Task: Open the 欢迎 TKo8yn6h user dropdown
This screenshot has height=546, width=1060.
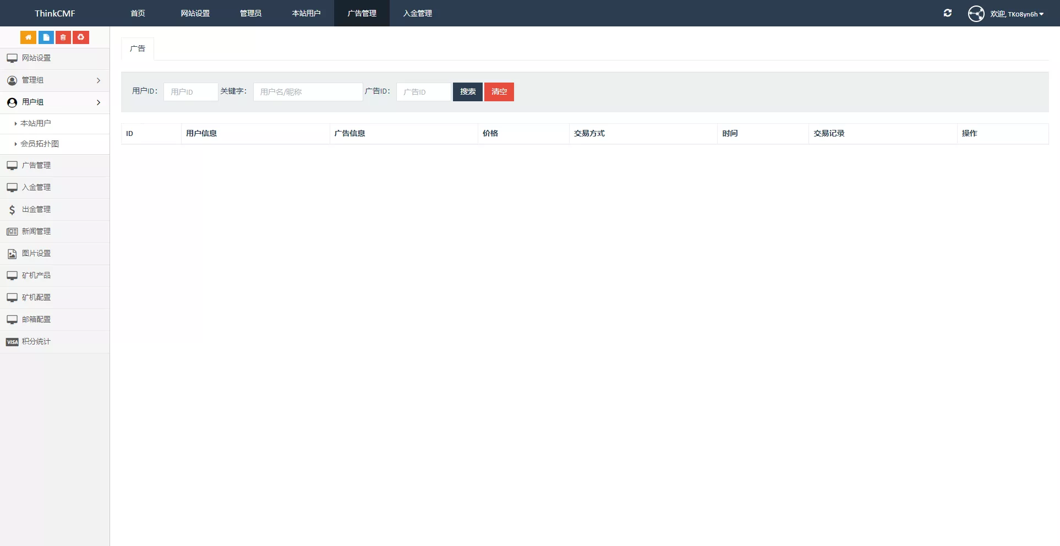Action: [x=1017, y=14]
